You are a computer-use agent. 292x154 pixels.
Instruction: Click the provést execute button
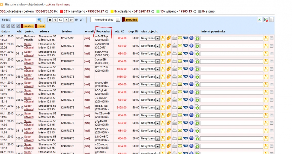tap(130, 20)
